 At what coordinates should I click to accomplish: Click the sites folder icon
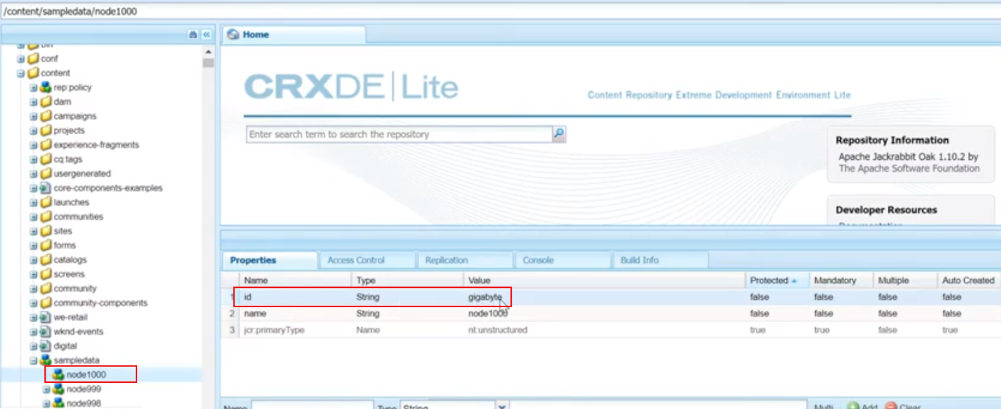pyautogui.click(x=46, y=230)
